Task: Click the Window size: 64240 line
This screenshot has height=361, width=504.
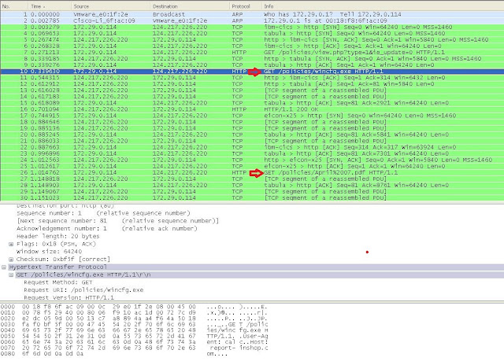Action: [49, 252]
